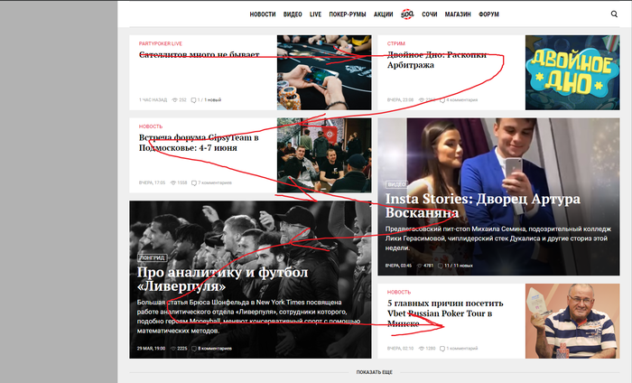Click comment icon on Vbet article

[x=442, y=349]
